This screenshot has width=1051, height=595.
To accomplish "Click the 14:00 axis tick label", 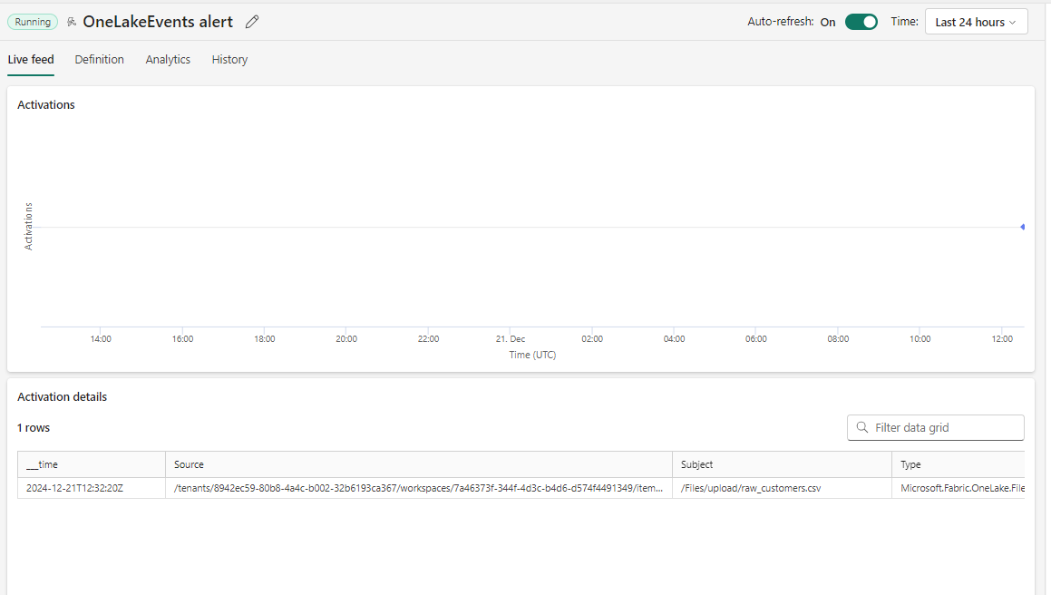I will tap(101, 338).
